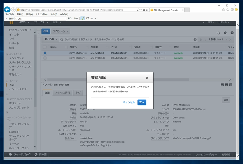Maximize the details pane
The width and height of the screenshot is (243, 164).
pos(231,85)
